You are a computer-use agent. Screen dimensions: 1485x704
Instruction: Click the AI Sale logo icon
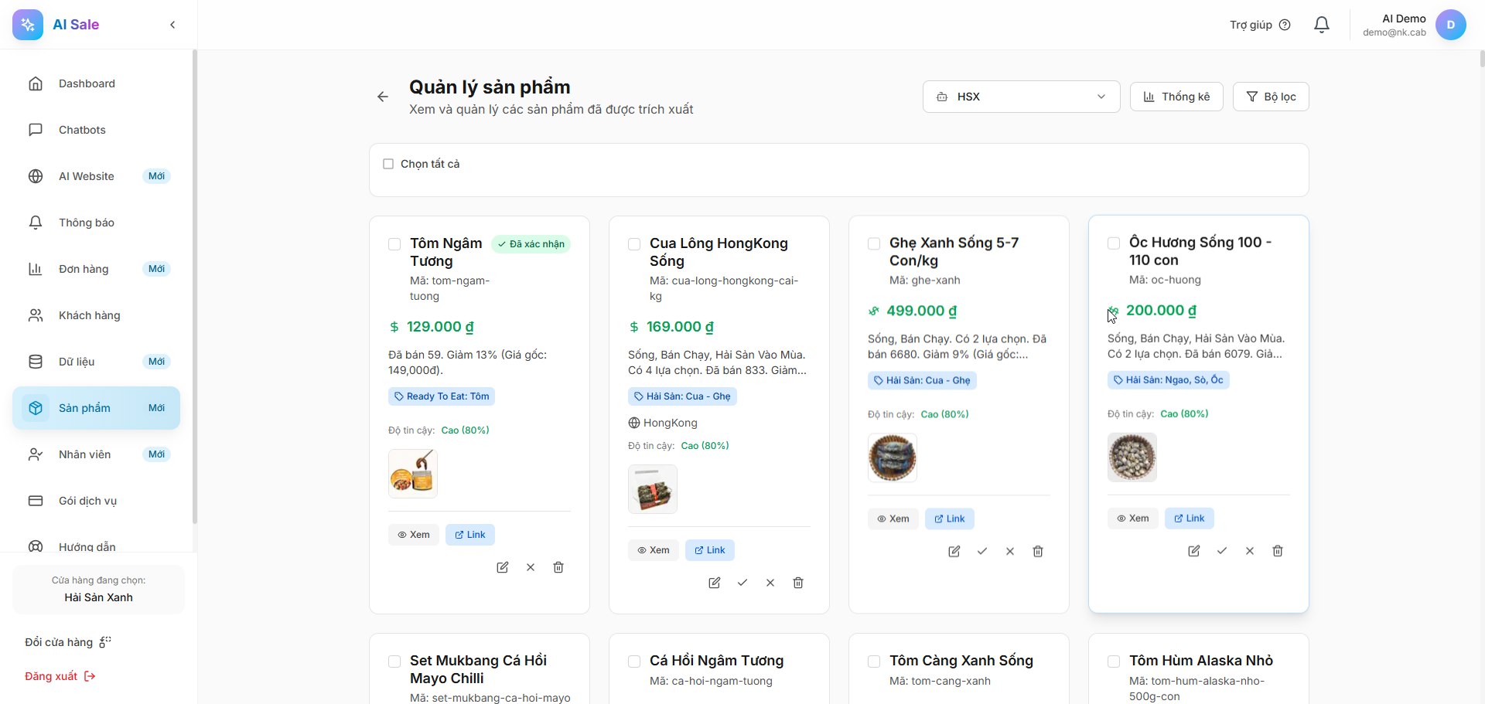click(x=28, y=25)
